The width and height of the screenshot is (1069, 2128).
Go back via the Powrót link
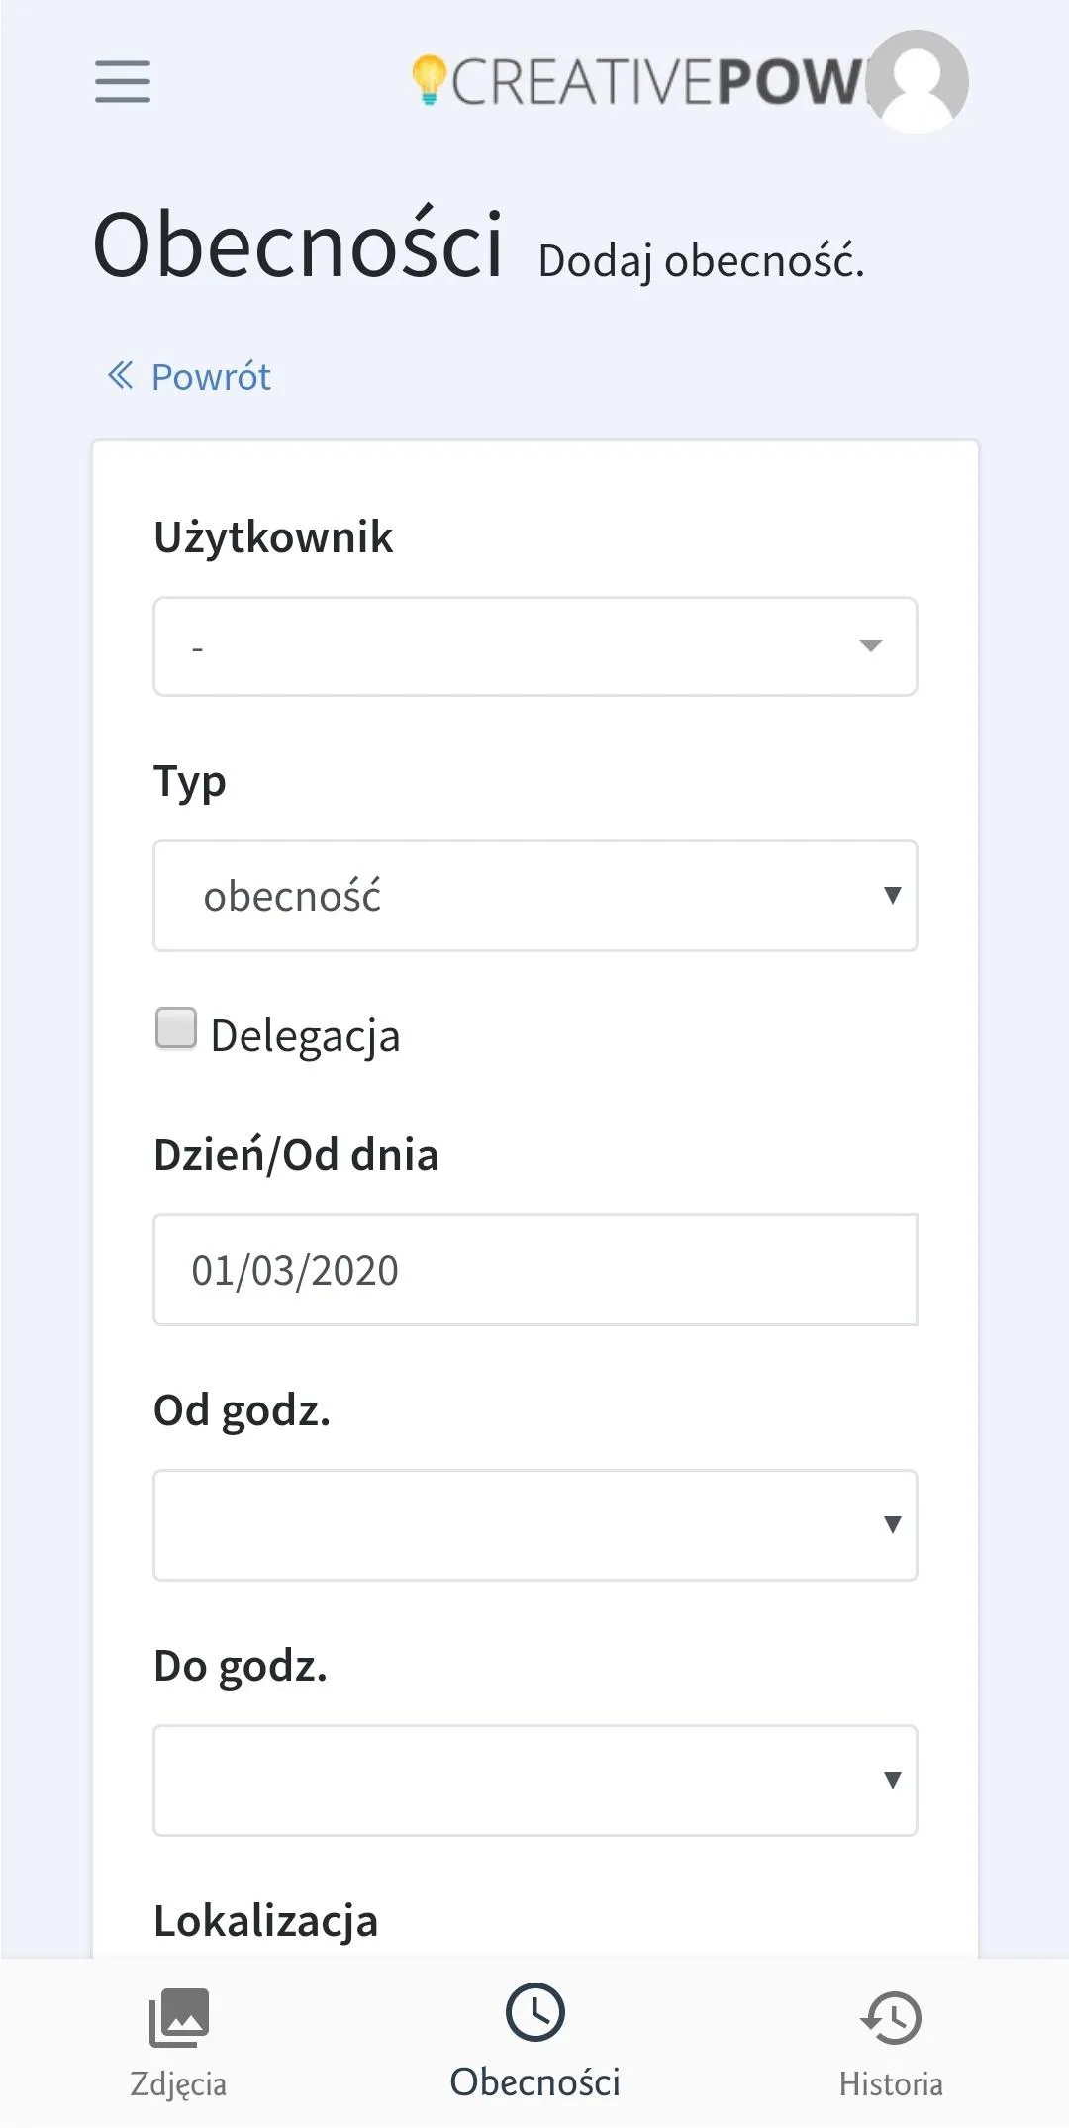pos(211,377)
